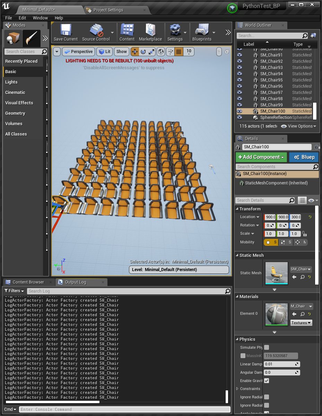Click the Add Component button
Image resolution: width=322 pixels, height=416 pixels.
(261, 157)
